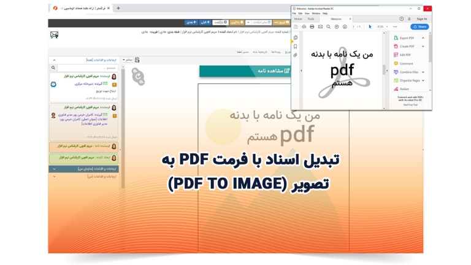The image size is (471, 265).
Task: Expand ارجاعات و اقدامات [من] section
Action: [84, 177]
